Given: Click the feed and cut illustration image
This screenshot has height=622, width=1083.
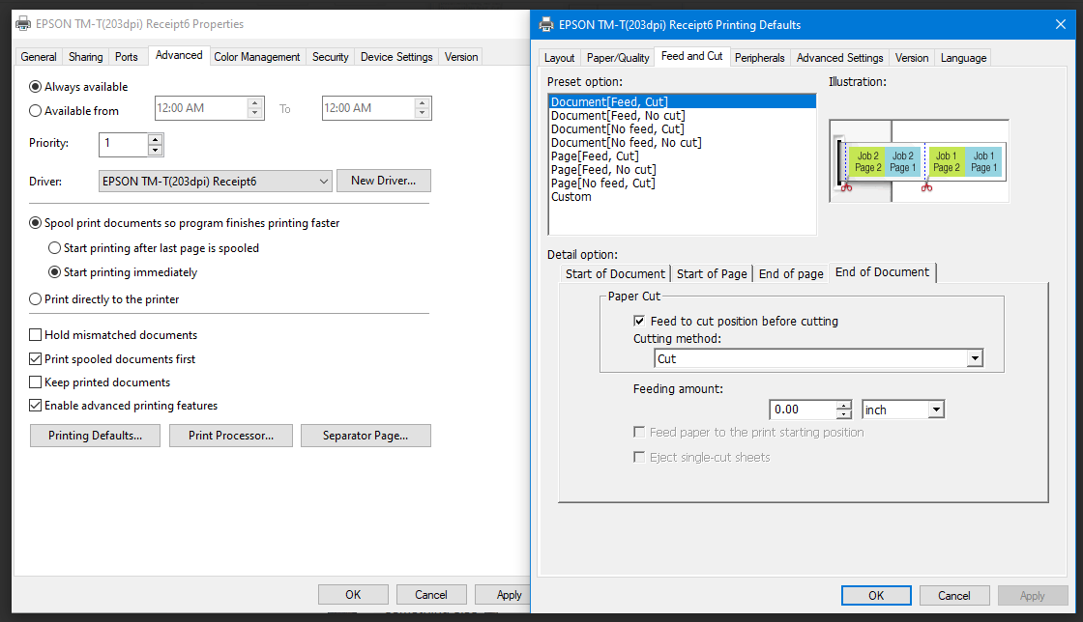Looking at the screenshot, I should click(919, 160).
